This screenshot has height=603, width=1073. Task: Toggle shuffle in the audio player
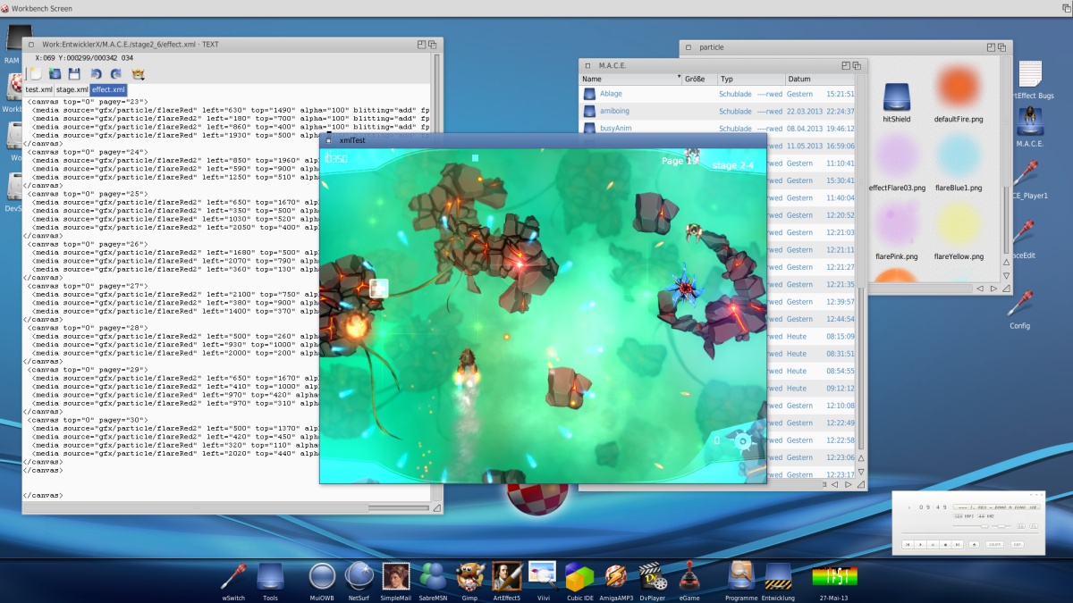pos(994,544)
